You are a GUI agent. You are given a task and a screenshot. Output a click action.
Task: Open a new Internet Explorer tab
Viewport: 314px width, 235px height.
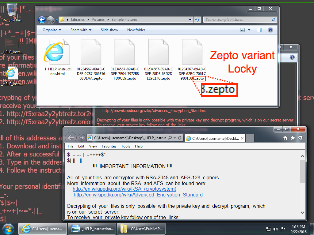coord(250,138)
